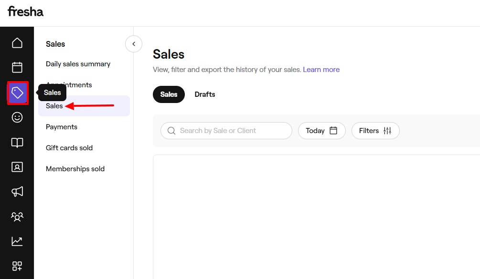Open the Team people icon
480x279 pixels.
point(17,217)
